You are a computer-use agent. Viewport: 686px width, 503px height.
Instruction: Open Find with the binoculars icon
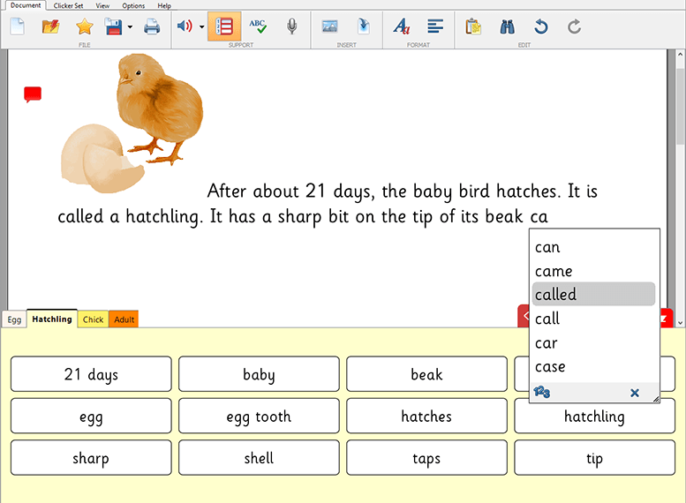coord(508,26)
